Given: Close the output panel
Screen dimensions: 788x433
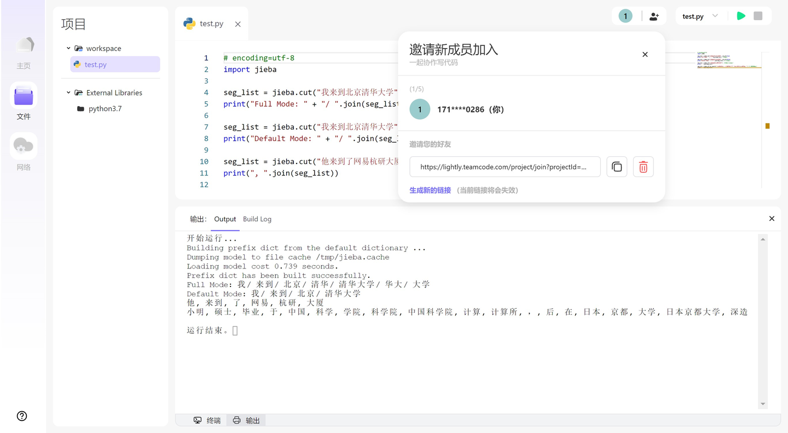Looking at the screenshot, I should (772, 219).
